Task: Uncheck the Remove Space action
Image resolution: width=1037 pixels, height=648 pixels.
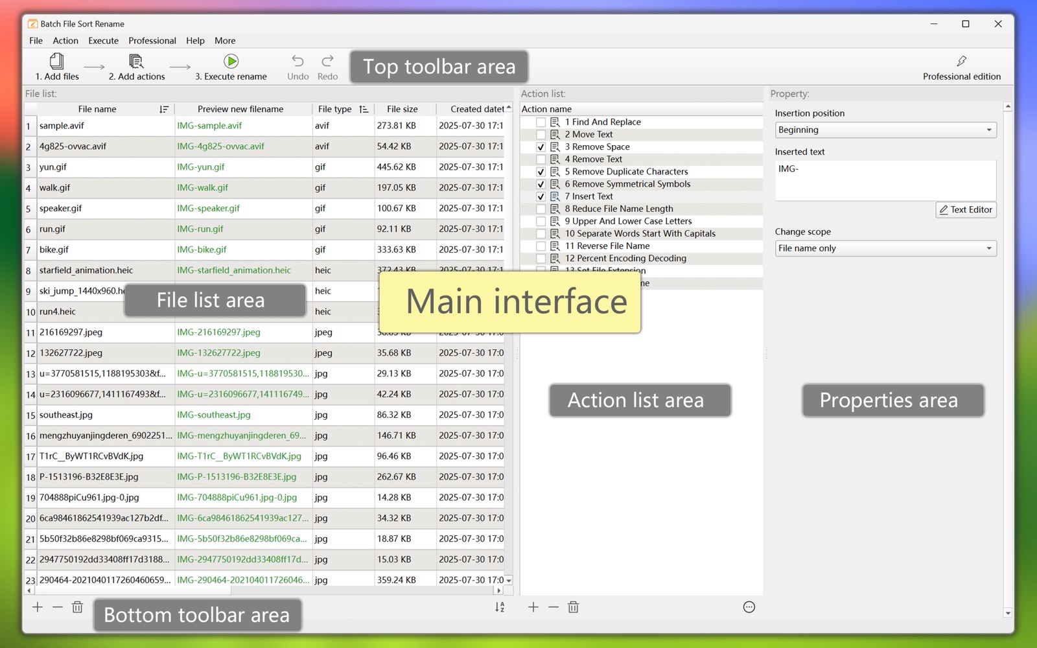Action: click(541, 147)
